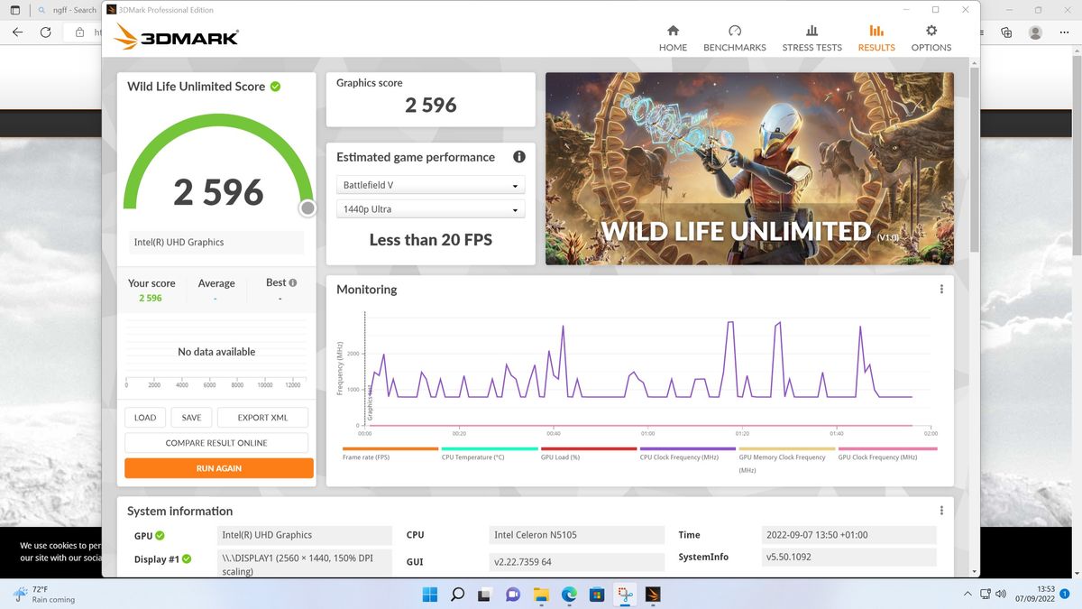This screenshot has height=609, width=1082.
Task: Open the Stress Tests section
Action: [x=811, y=38]
